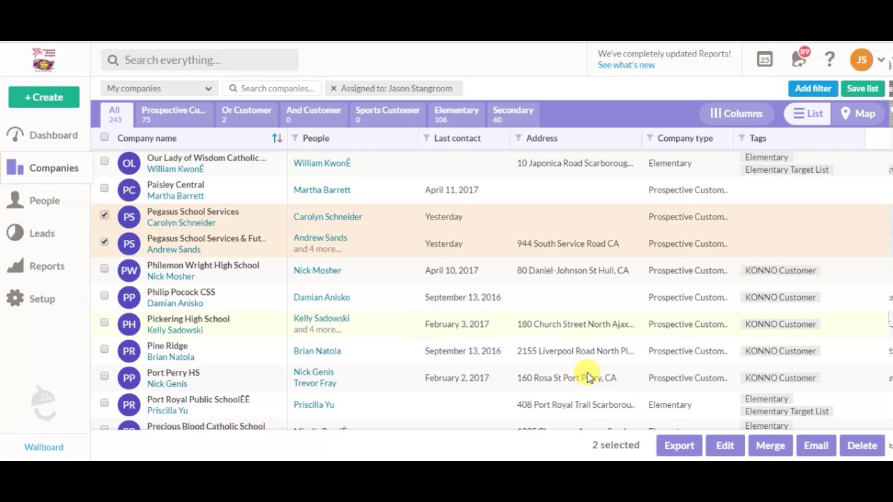Click the + Create button

pos(44,97)
